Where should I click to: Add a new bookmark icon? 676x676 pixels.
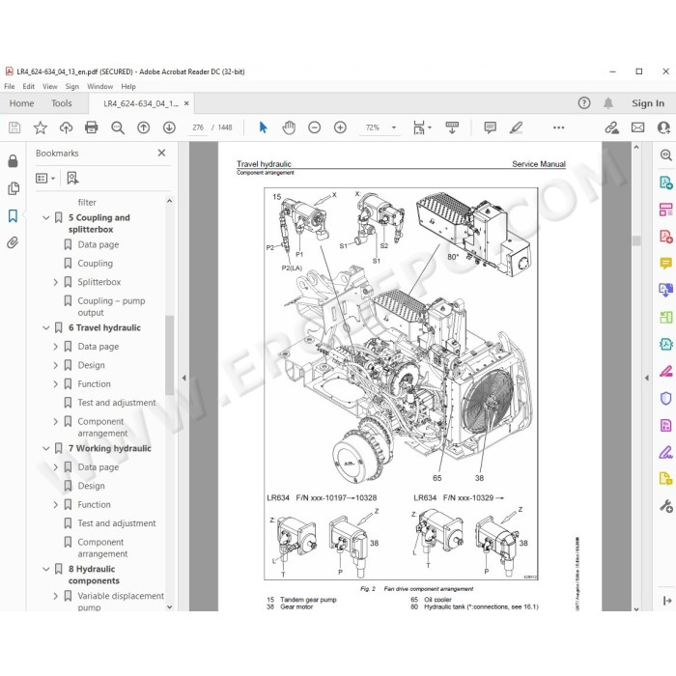(x=72, y=178)
